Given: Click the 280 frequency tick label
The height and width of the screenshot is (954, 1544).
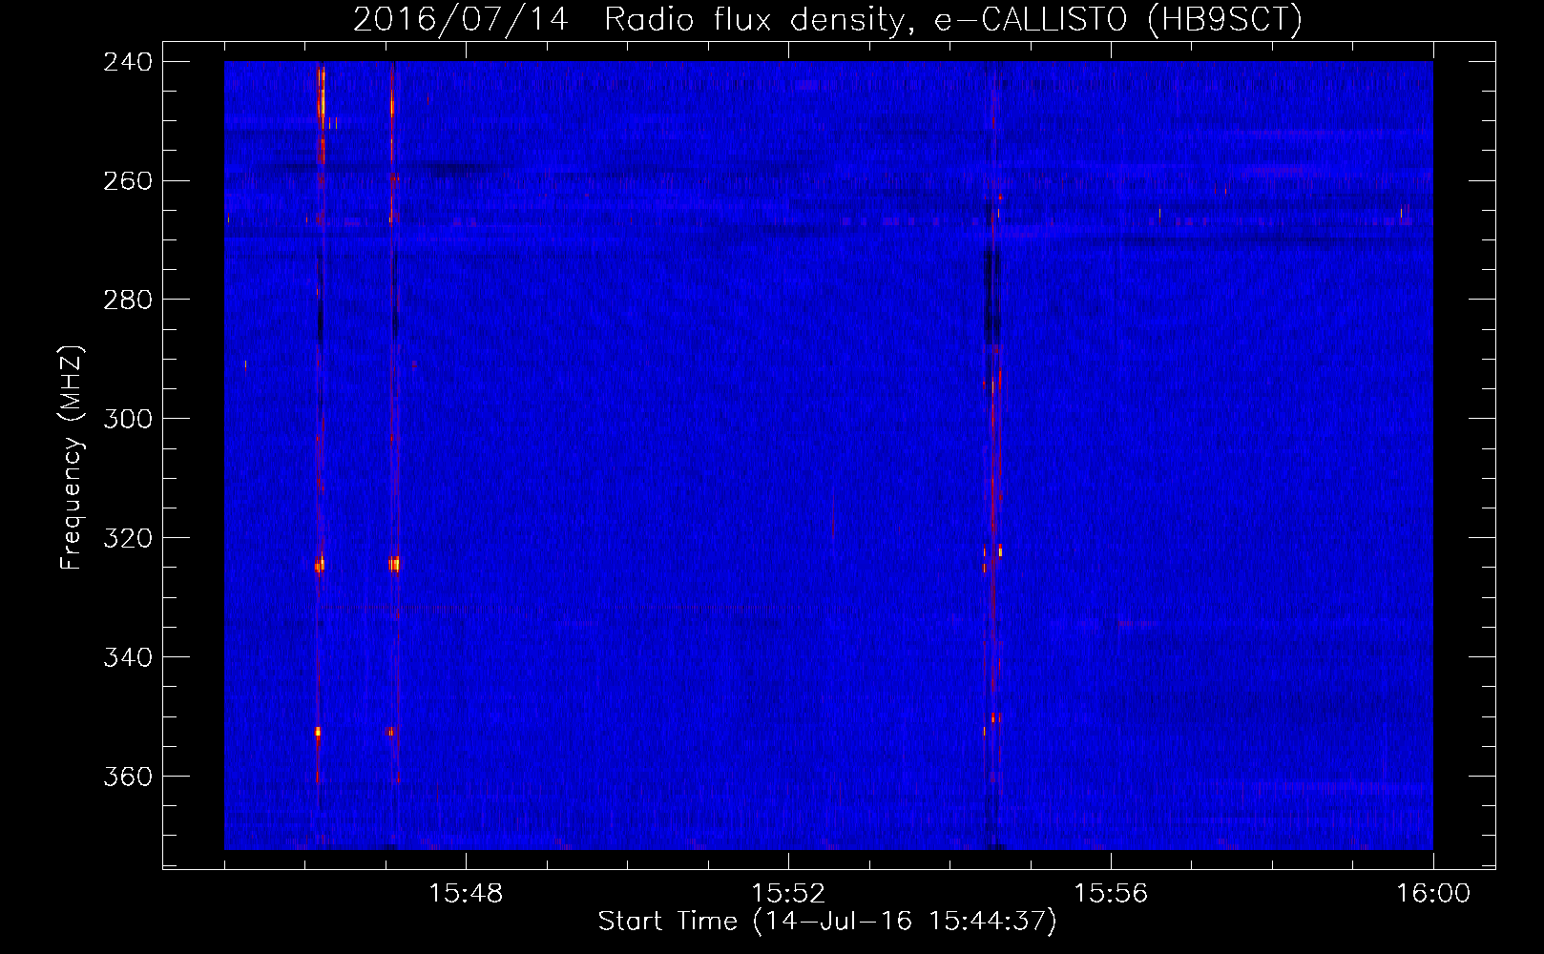Looking at the screenshot, I should tap(127, 301).
